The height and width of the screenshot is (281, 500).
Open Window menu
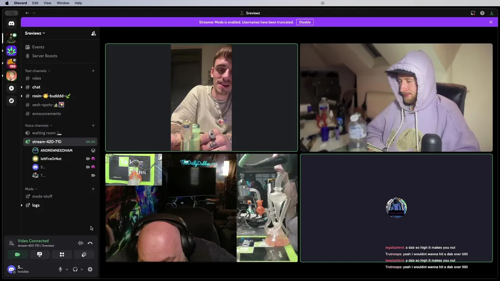63,3
